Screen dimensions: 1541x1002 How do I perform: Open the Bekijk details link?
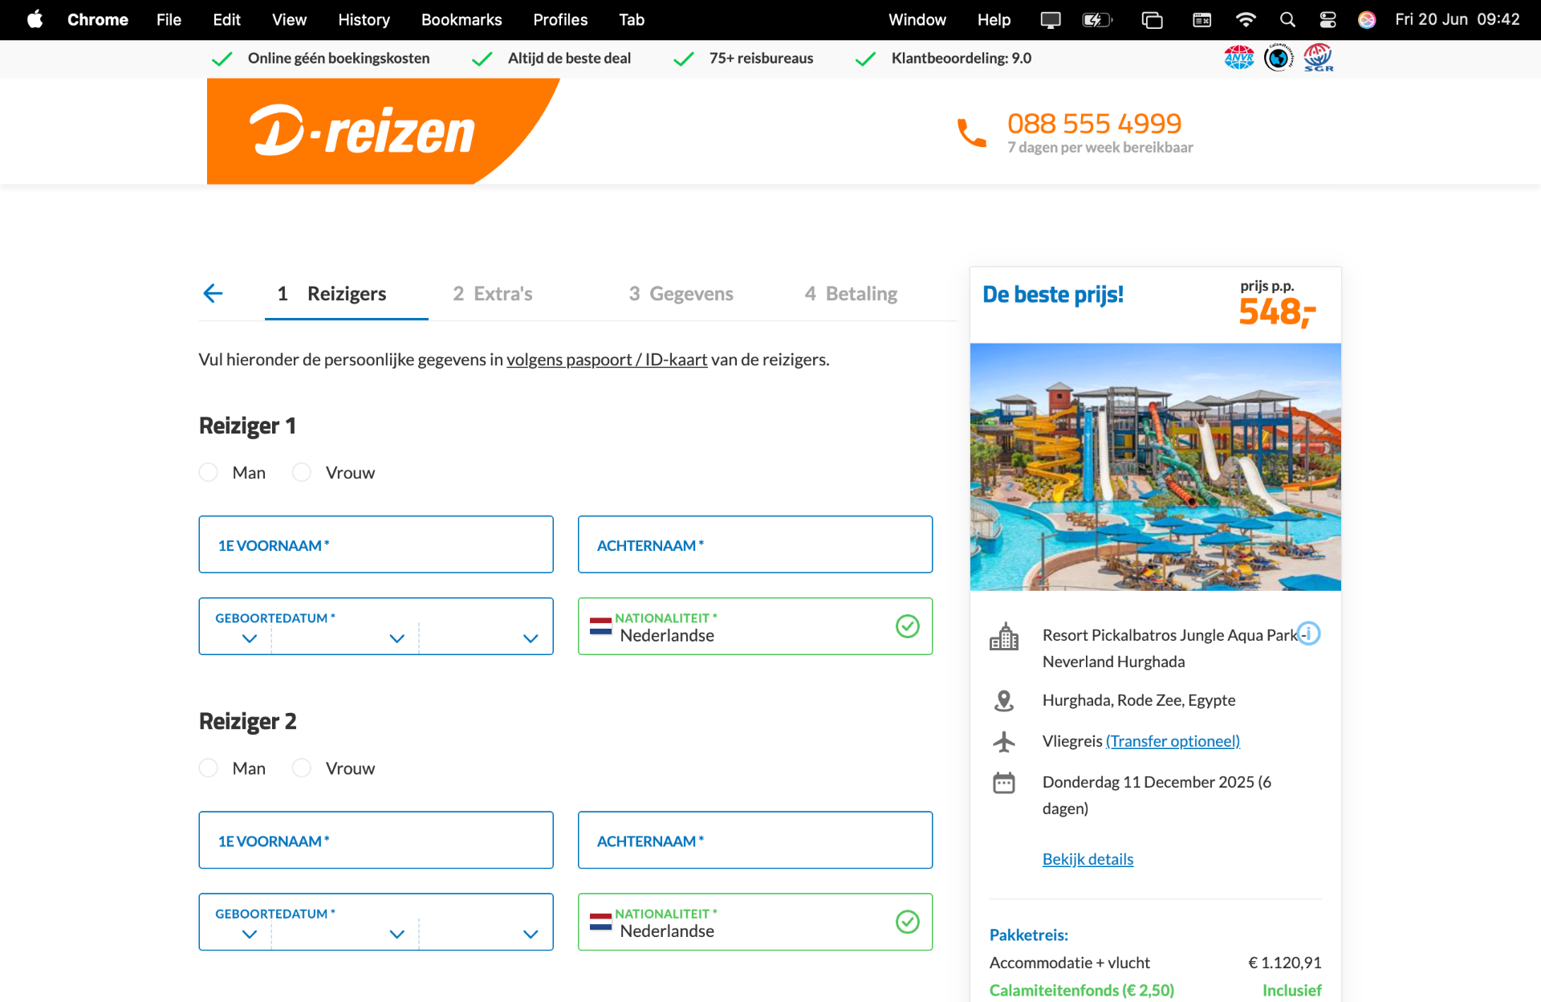[x=1088, y=859]
